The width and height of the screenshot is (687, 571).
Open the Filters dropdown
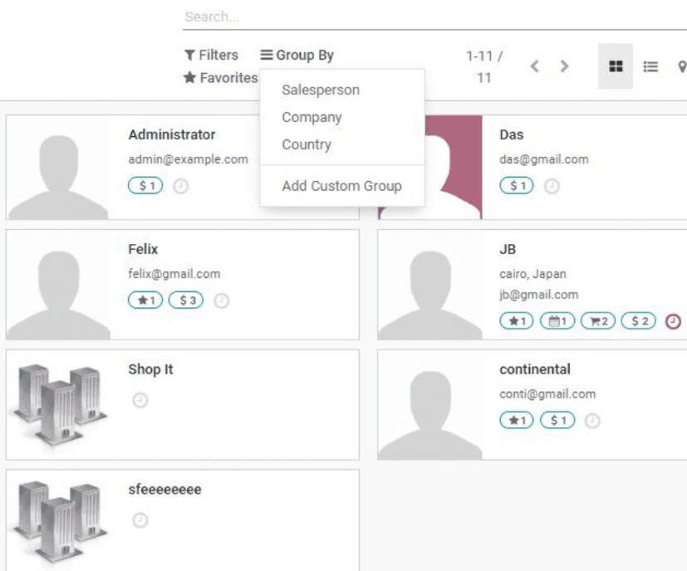click(211, 55)
